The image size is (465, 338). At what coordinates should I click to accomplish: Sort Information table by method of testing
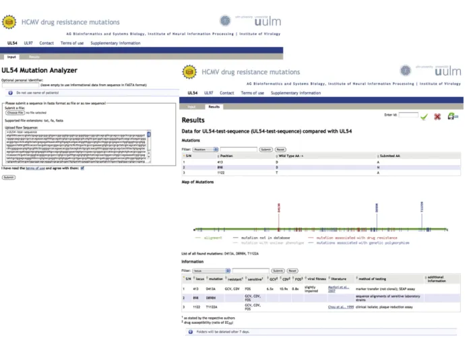371,279
